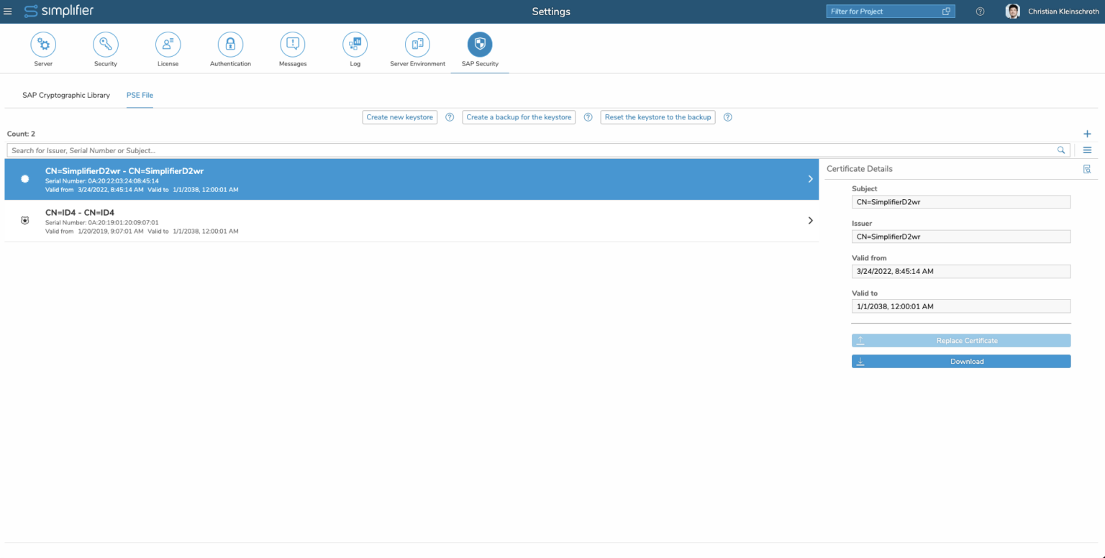Click the Christian Kleinschroth user name

click(x=1063, y=12)
